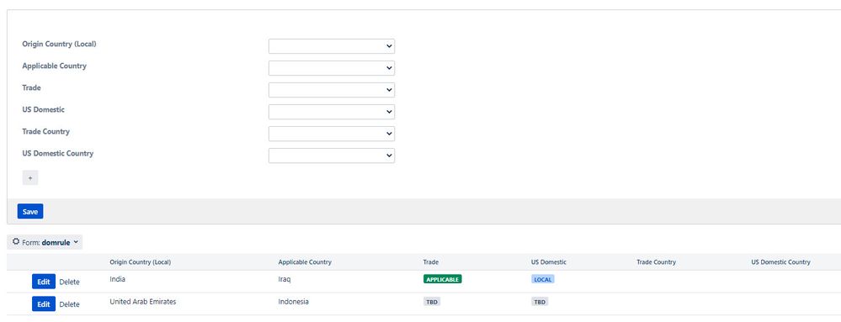Click the gear icon next to Form domrule
Image resolution: width=841 pixels, height=322 pixels.
(16, 242)
